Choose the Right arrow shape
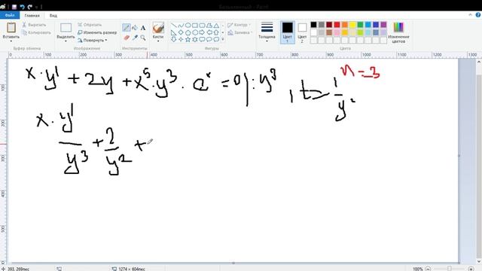Screen dimensions: 482x271 pos(202,32)
